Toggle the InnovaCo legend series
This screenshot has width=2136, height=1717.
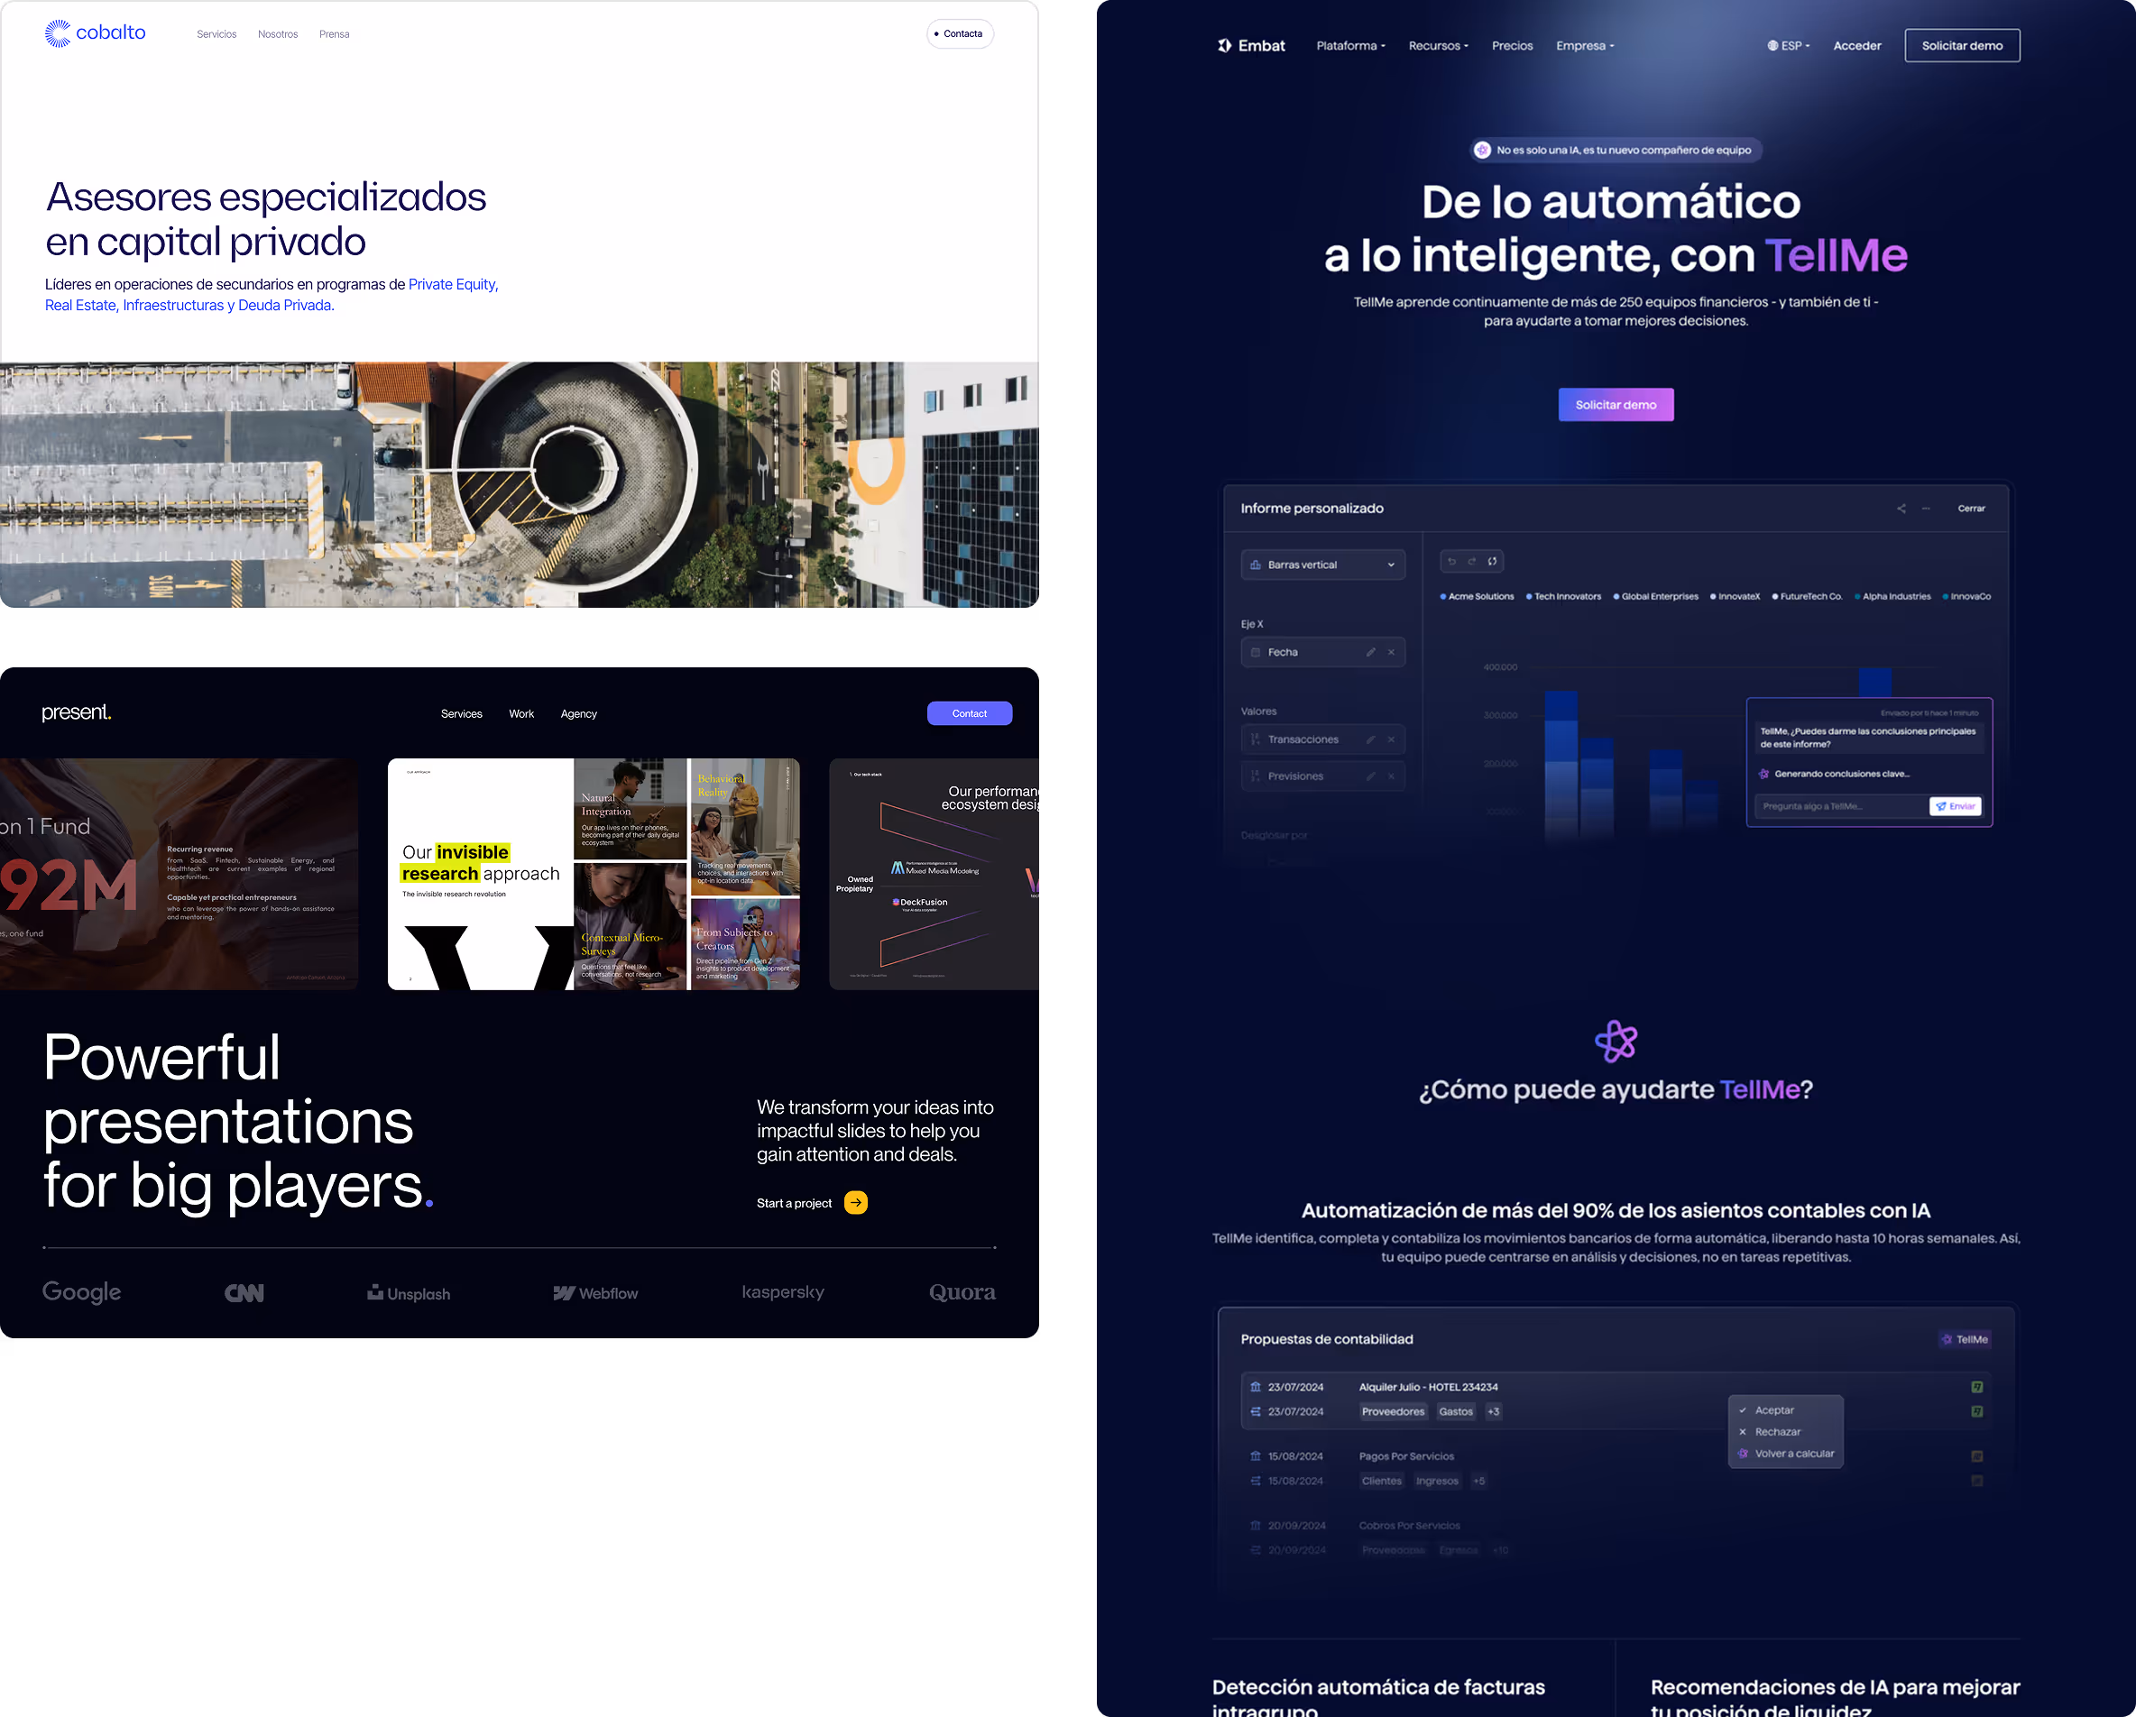[1966, 597]
